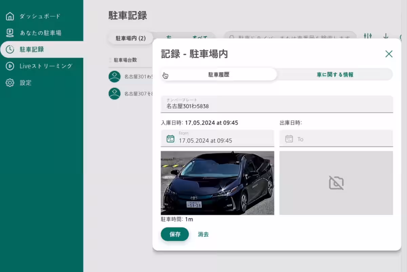View the captured vehicle photo thumbnail

217,182
